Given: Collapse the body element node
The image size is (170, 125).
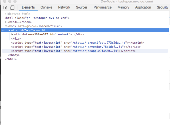Looking at the screenshot, I should pyautogui.click(x=6, y=26).
